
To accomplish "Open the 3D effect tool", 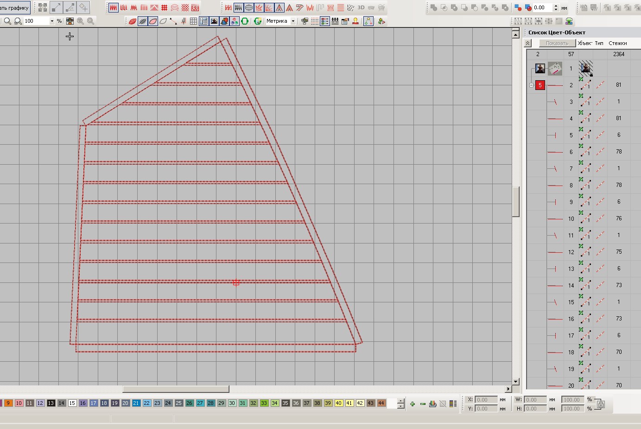I will click(361, 8).
